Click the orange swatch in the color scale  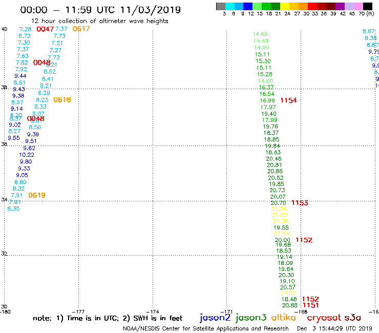[303, 6]
